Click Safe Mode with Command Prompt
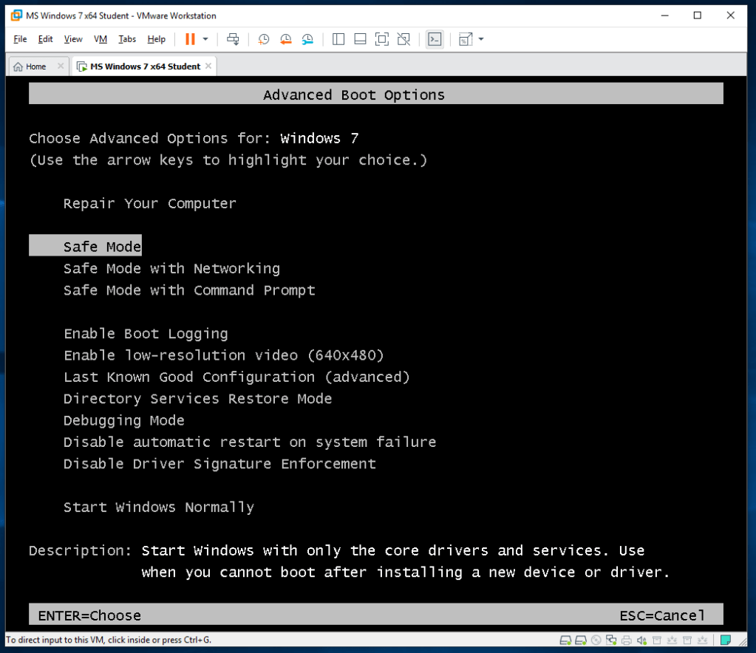Screen dimensions: 756x653 [x=189, y=290]
